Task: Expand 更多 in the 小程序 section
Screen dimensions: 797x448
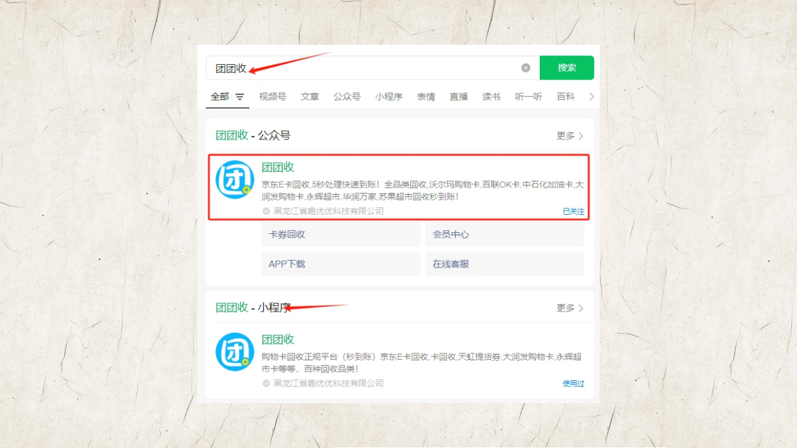Action: click(x=570, y=308)
